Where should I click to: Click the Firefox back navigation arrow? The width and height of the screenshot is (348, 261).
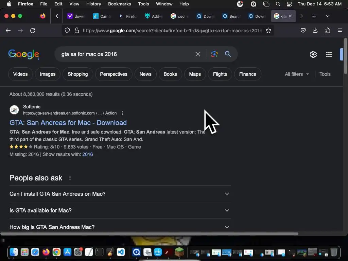coord(8,30)
